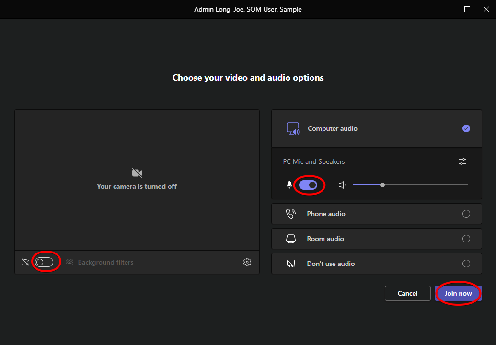
Task: Click the Computer audio monitor icon
Action: click(x=293, y=128)
